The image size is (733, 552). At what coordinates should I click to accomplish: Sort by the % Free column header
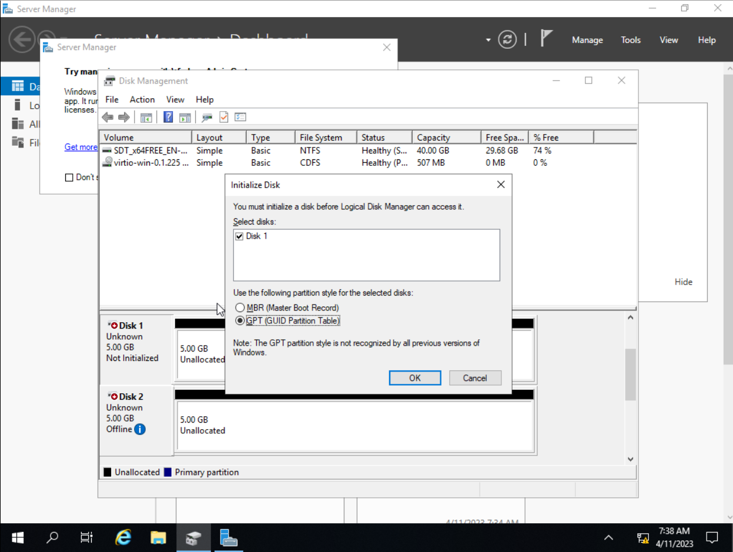(x=561, y=138)
